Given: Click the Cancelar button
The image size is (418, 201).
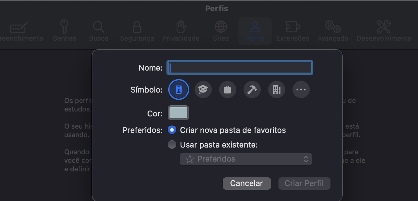Looking at the screenshot, I should coord(247,183).
